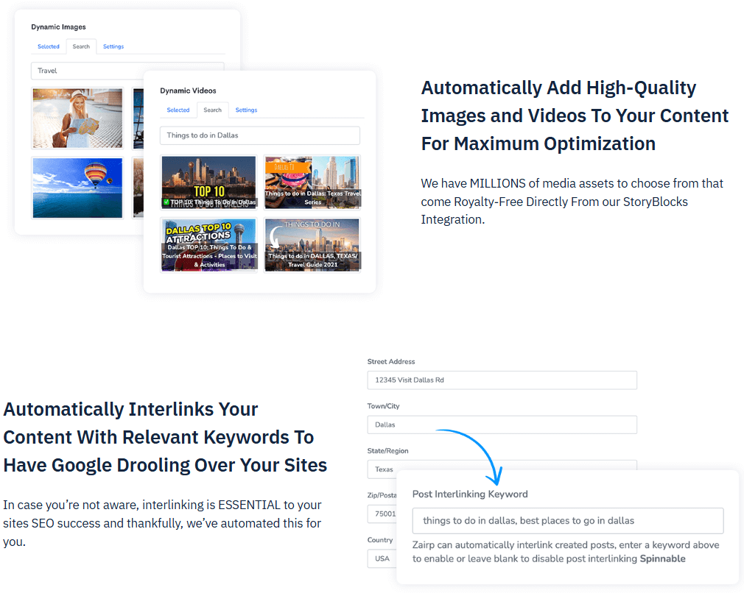Choose the TOP 10 Things To Do video
744x593 pixels.
209,182
